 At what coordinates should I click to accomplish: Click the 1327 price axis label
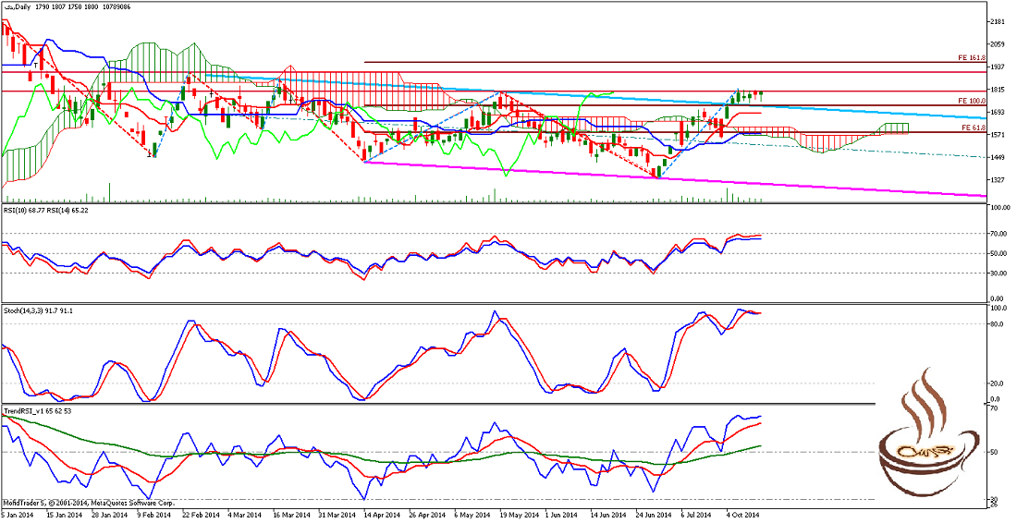(997, 180)
